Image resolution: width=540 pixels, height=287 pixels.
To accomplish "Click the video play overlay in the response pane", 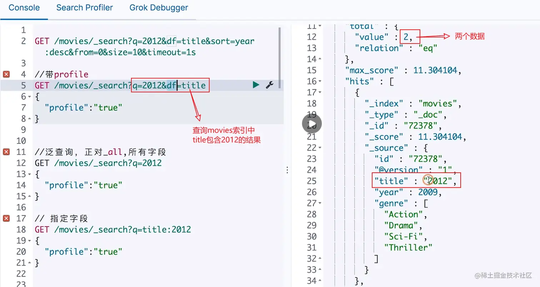I will click(312, 124).
